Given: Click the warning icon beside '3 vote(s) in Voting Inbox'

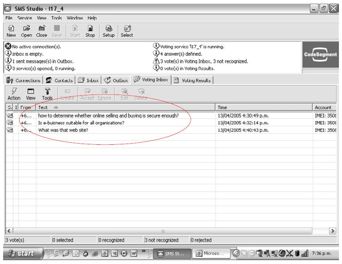Looking at the screenshot, I should coord(156,61).
